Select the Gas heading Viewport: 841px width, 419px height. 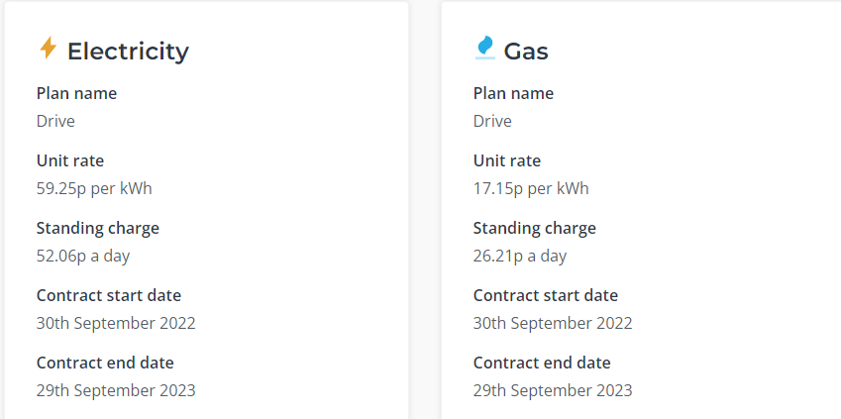(x=526, y=52)
